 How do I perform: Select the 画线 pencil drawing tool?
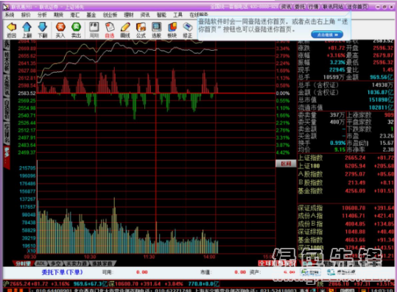coord(125,27)
